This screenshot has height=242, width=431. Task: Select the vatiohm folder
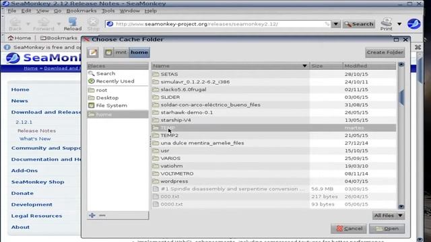coord(273,166)
